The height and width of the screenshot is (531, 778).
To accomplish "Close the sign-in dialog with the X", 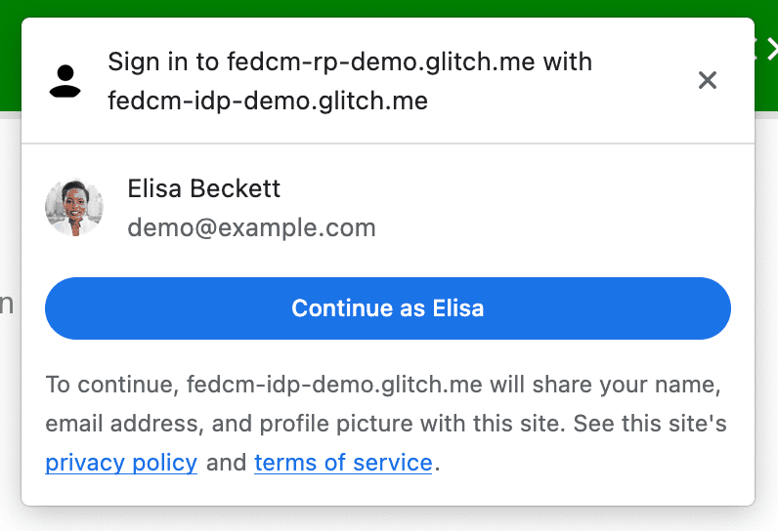I will tap(708, 81).
